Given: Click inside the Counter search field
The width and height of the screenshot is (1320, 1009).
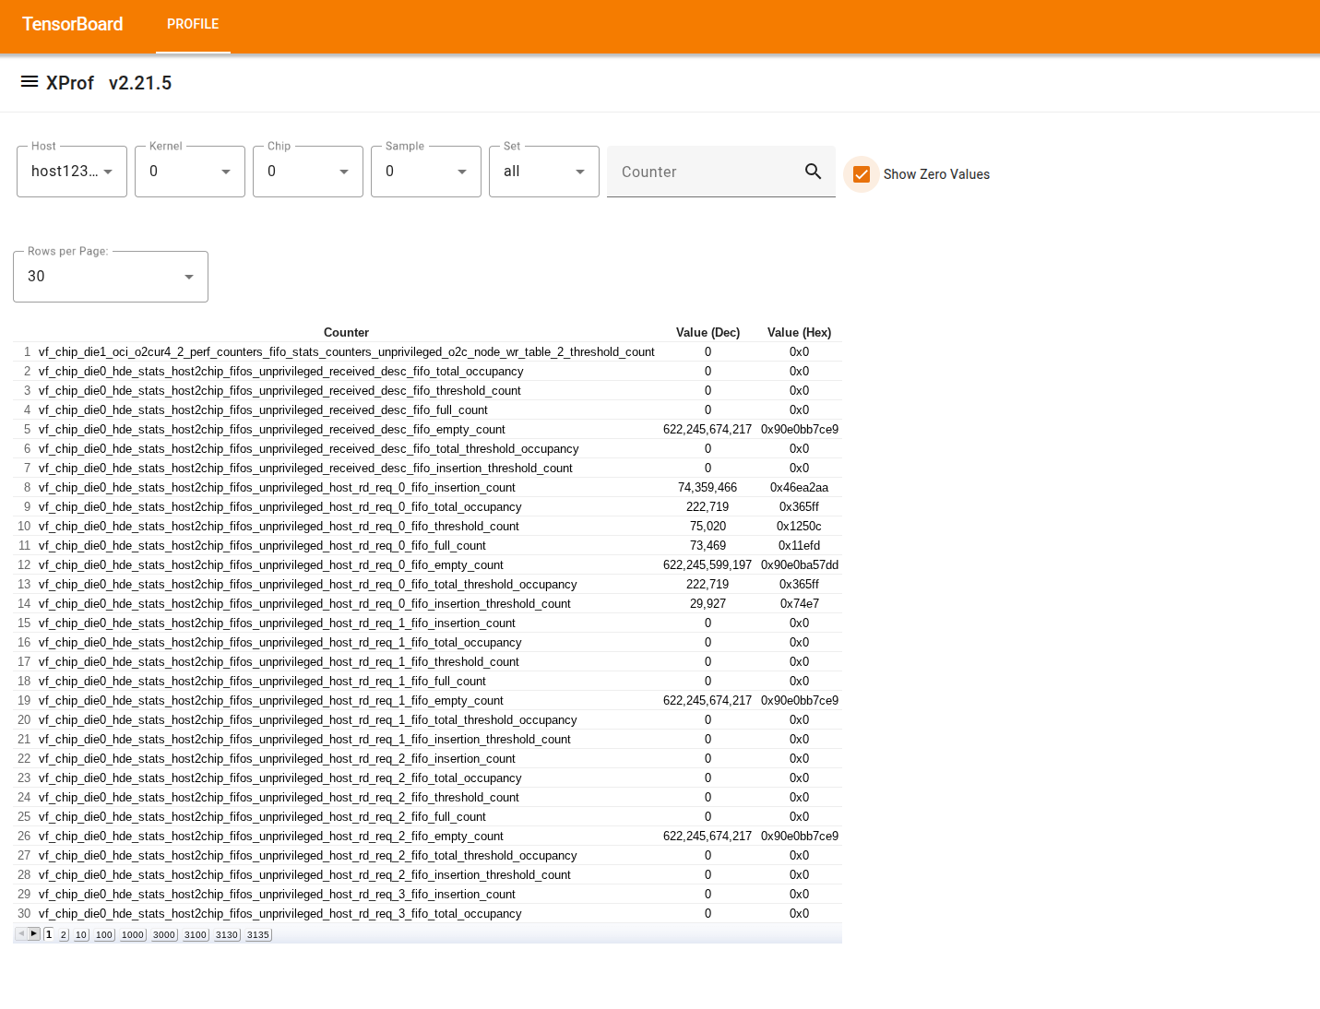Looking at the screenshot, I should [x=701, y=172].
